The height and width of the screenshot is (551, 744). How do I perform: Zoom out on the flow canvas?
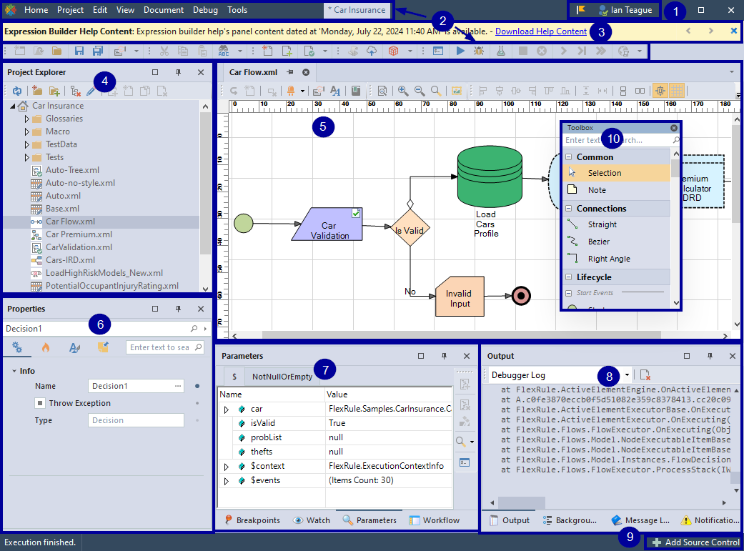[x=420, y=91]
